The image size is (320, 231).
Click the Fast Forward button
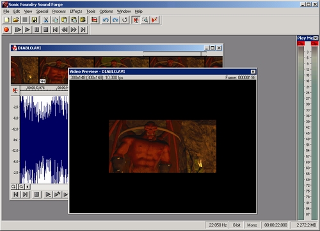click(x=74, y=29)
